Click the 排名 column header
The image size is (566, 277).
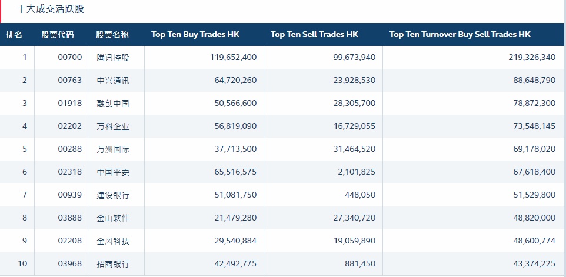pos(14,35)
